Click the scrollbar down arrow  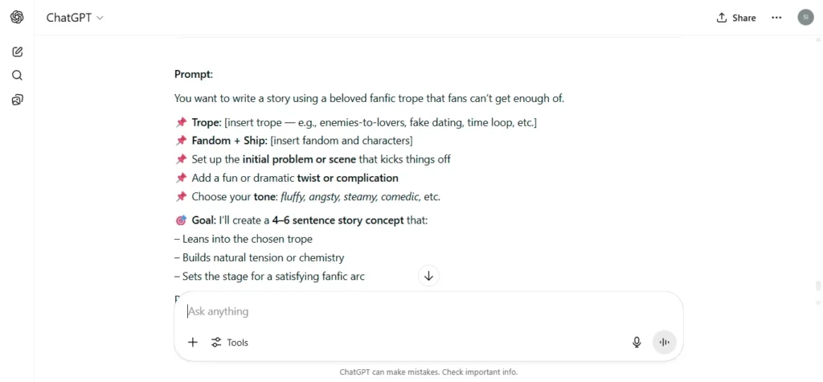click(817, 302)
